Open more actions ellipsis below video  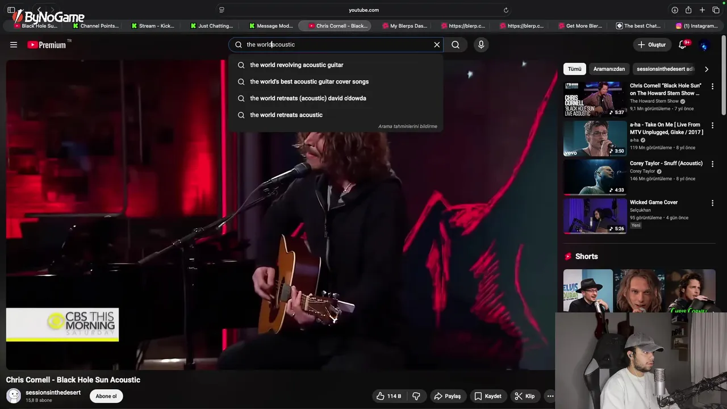click(550, 396)
